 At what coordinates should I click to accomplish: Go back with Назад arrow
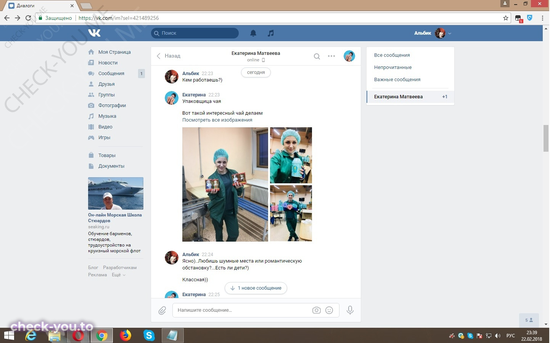pos(168,56)
